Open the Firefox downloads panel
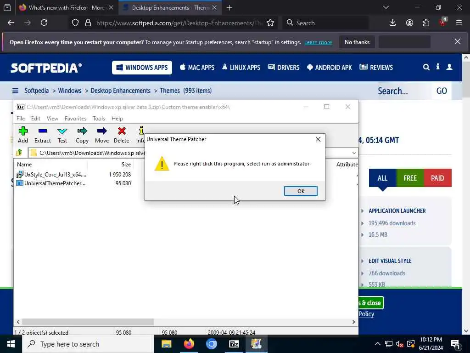Viewport: 470px width, 353px height. coord(393,23)
